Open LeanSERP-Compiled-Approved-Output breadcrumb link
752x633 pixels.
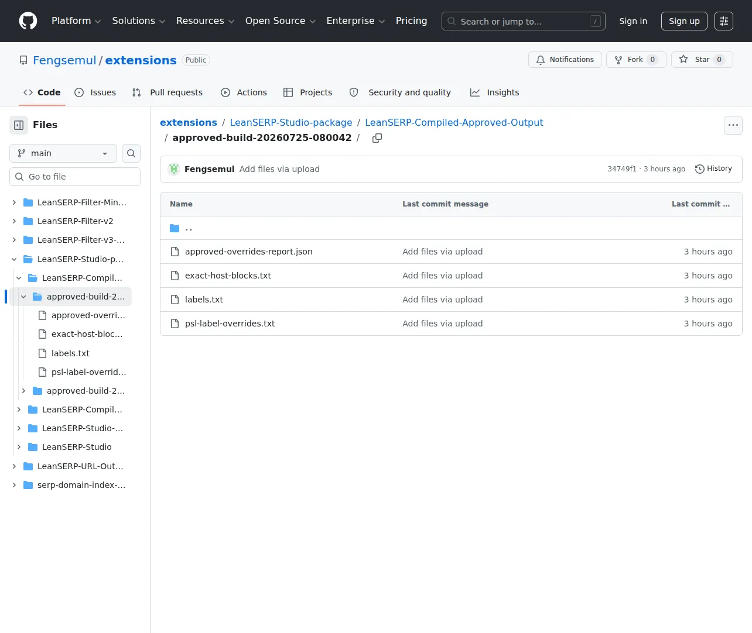click(x=454, y=123)
